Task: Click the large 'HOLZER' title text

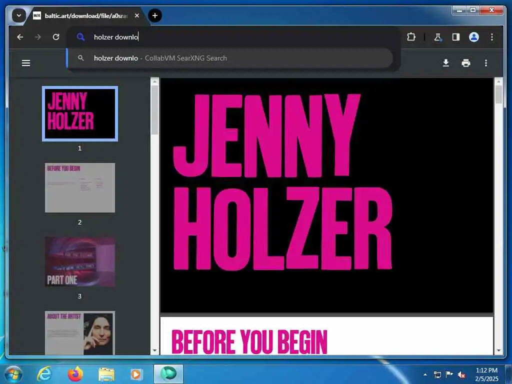Action: [282, 228]
